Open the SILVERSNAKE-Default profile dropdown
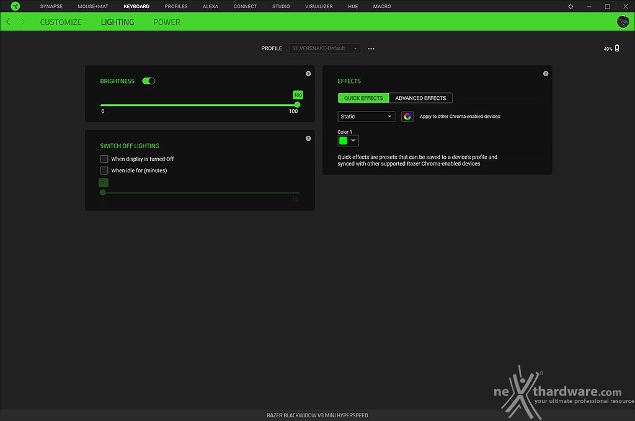635x421 pixels. 325,48
